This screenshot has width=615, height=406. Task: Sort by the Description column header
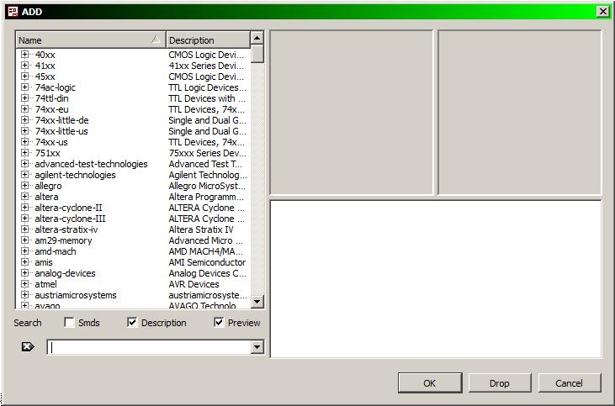pyautogui.click(x=208, y=40)
